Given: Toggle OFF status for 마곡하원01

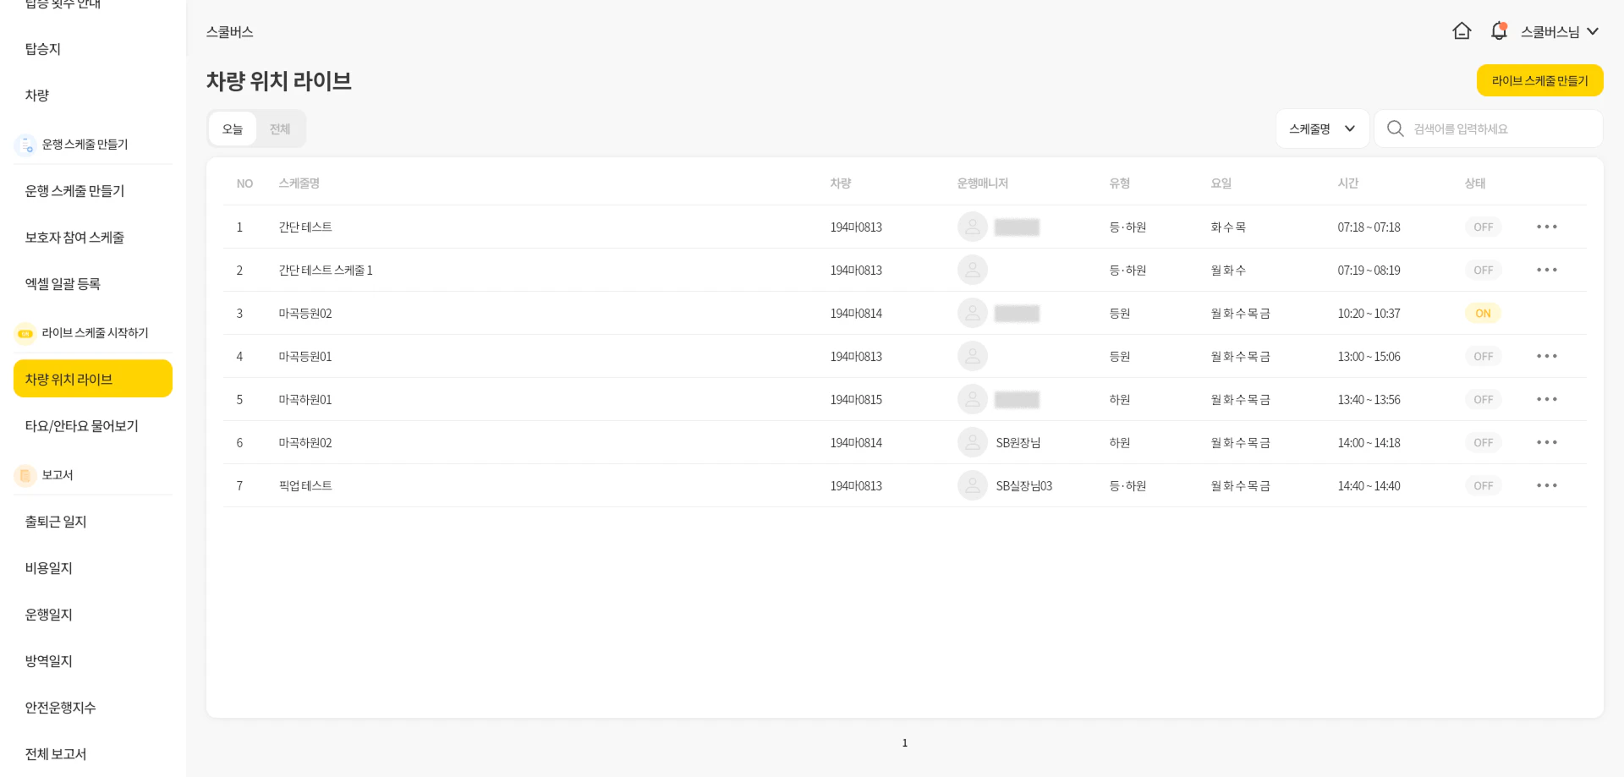Looking at the screenshot, I should pos(1483,399).
